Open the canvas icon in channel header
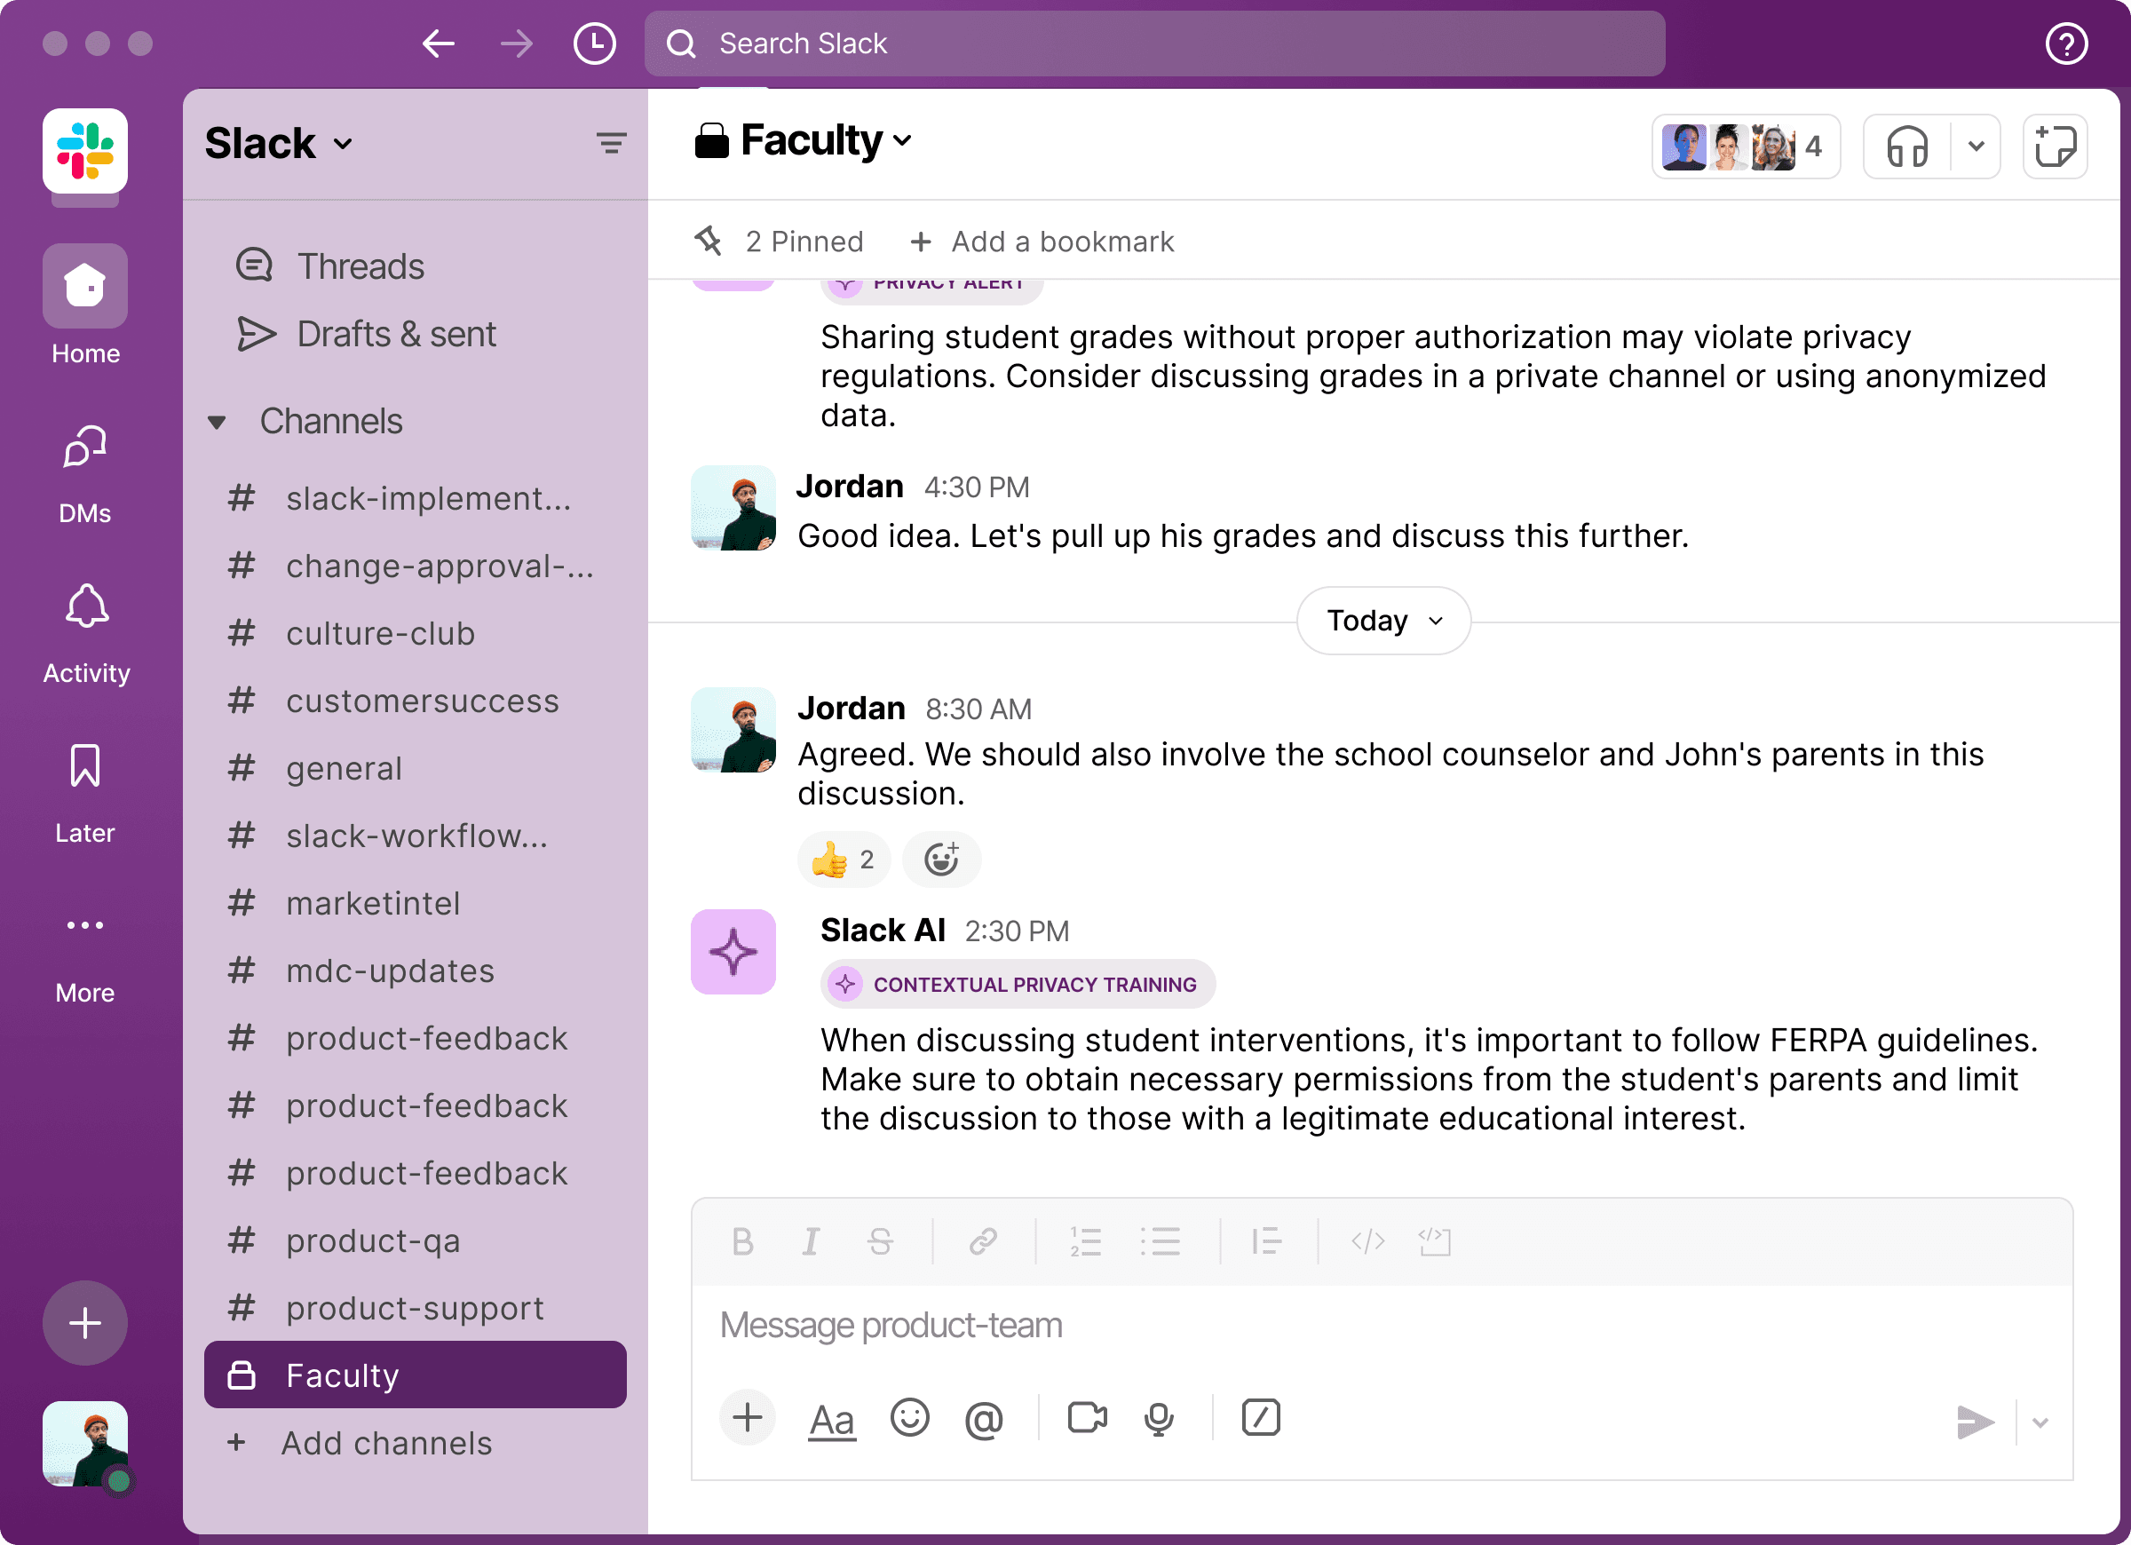The image size is (2131, 1545). click(2054, 147)
